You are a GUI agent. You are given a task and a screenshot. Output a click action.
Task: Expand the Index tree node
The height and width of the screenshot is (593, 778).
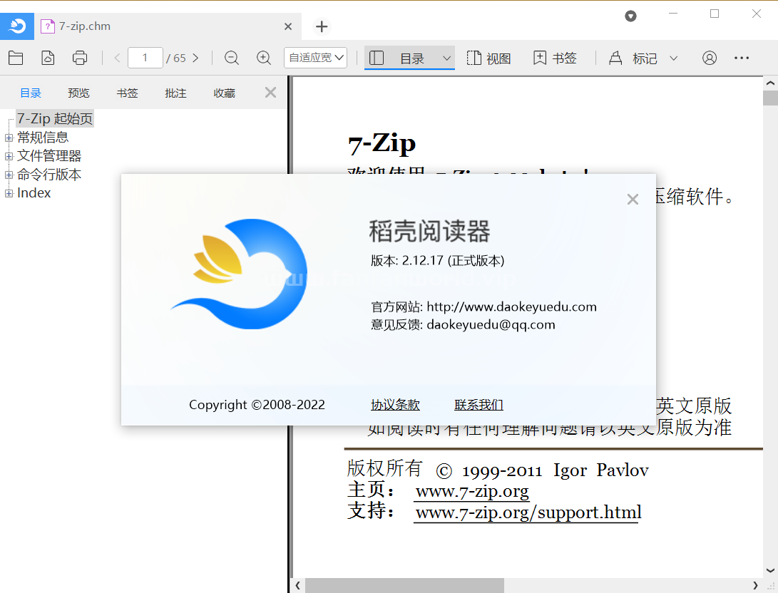point(9,193)
